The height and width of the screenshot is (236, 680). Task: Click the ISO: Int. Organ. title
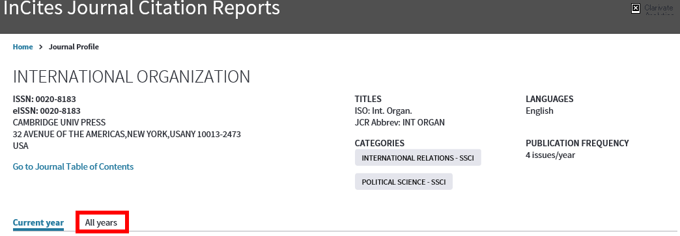coord(384,111)
